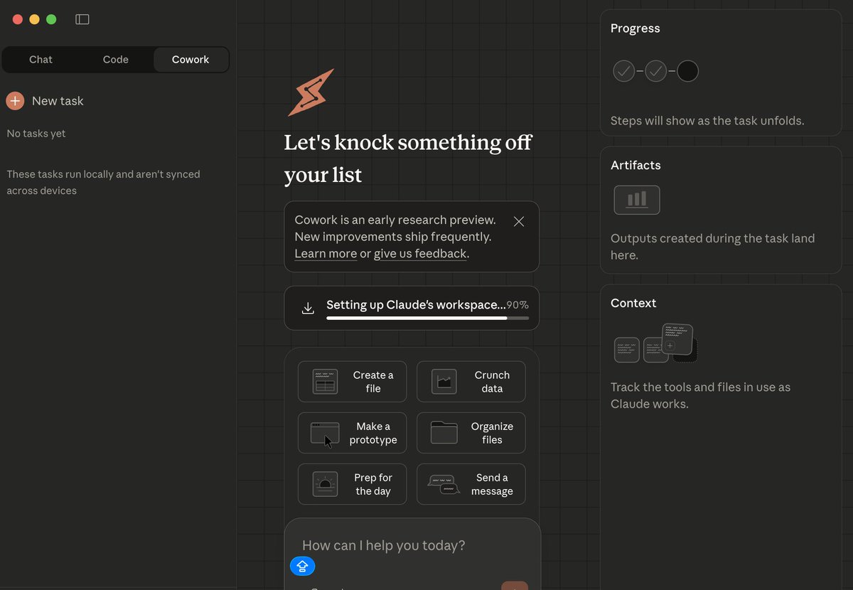The width and height of the screenshot is (853, 590).
Task: Click the Progress panel heading
Action: (x=635, y=28)
